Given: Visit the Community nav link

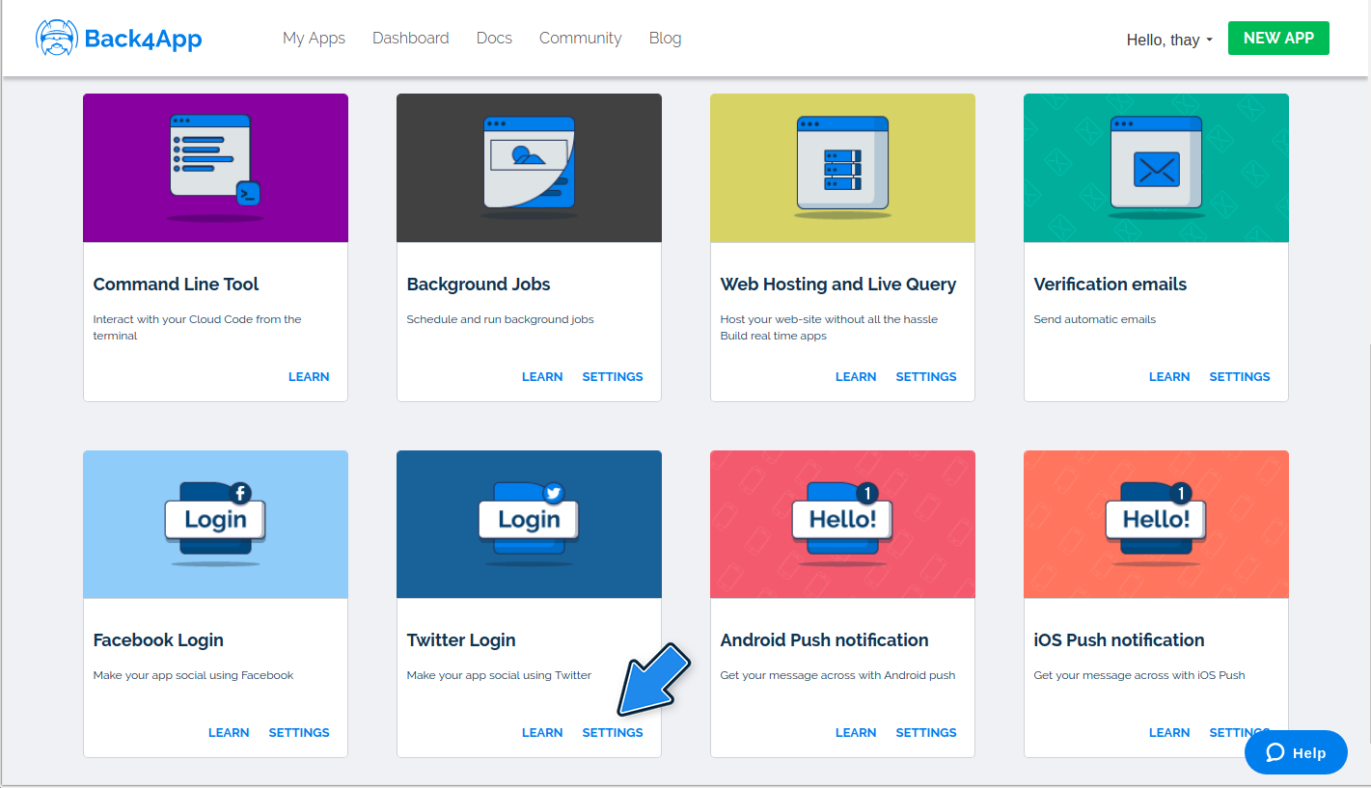Looking at the screenshot, I should 580,38.
